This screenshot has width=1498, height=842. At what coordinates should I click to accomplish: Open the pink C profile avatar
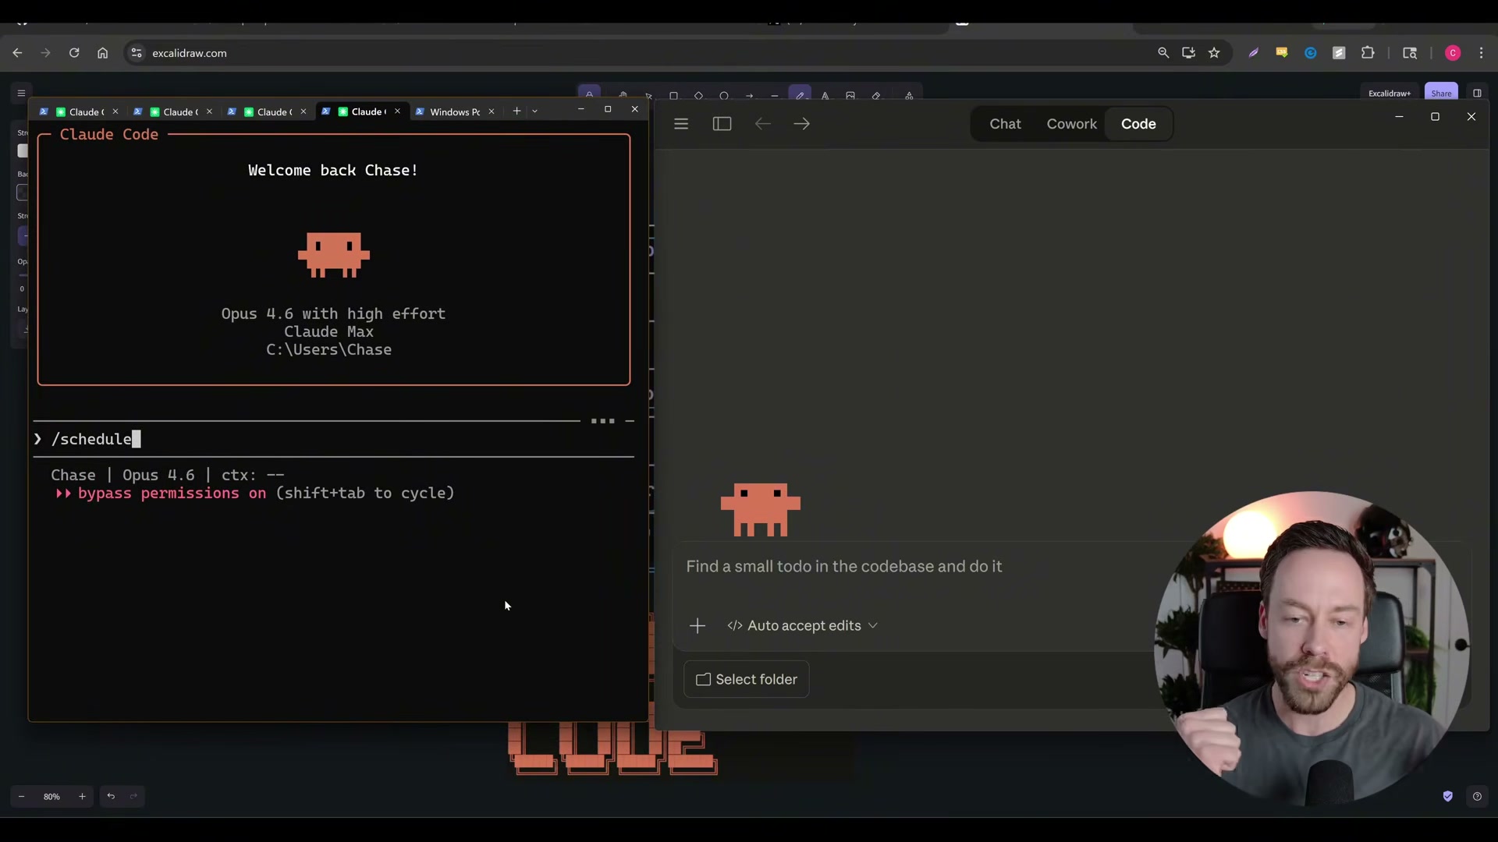[x=1453, y=53]
